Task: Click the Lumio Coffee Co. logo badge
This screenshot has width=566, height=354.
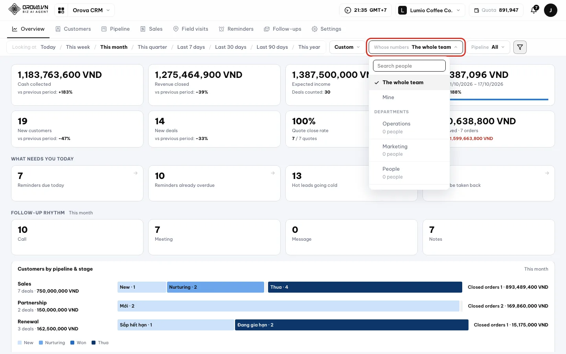Action: coord(402,10)
